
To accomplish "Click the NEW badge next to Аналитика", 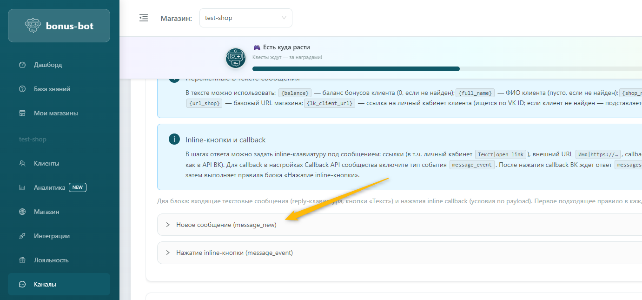I will tap(78, 187).
